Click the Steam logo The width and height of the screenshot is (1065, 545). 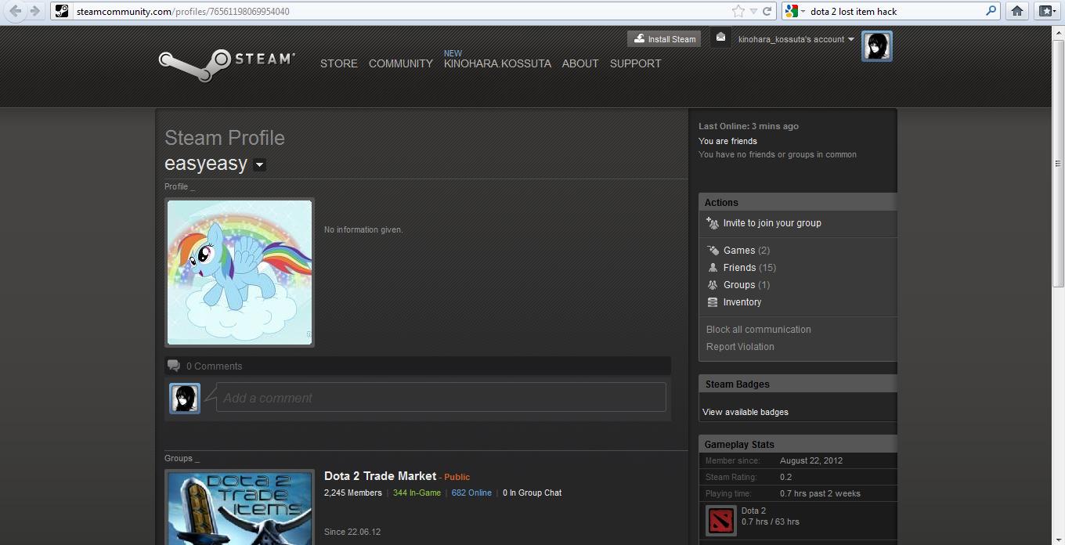pos(227,65)
